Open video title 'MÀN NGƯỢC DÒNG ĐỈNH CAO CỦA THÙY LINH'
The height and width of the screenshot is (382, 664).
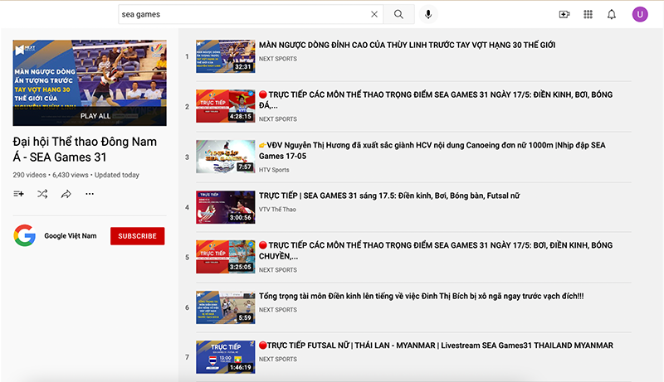407,45
